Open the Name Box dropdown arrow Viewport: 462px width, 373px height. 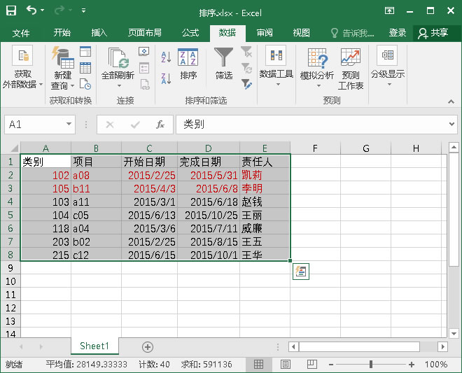(x=69, y=125)
